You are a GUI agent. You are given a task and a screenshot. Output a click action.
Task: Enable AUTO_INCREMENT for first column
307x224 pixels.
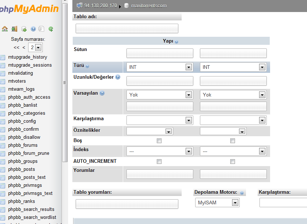pyautogui.click(x=159, y=161)
